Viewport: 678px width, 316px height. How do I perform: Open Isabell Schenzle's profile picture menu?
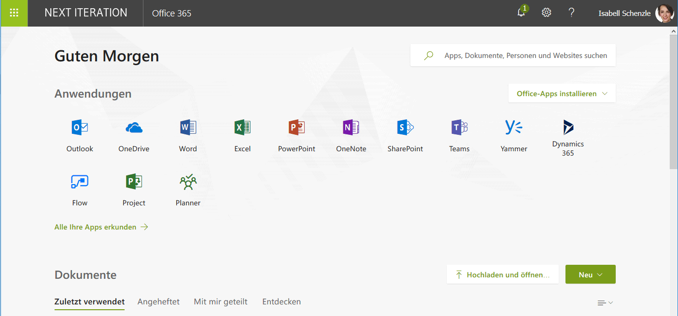[x=664, y=13]
